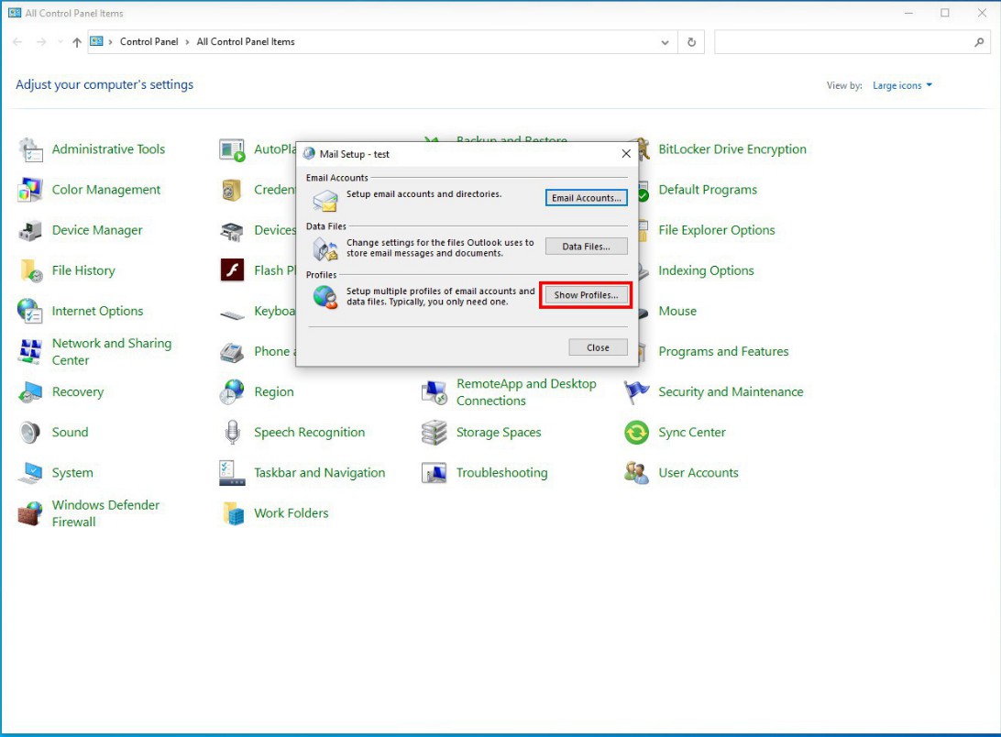Image resolution: width=1001 pixels, height=737 pixels.
Task: Open the Network and Sharing Center icon
Action: [x=30, y=351]
